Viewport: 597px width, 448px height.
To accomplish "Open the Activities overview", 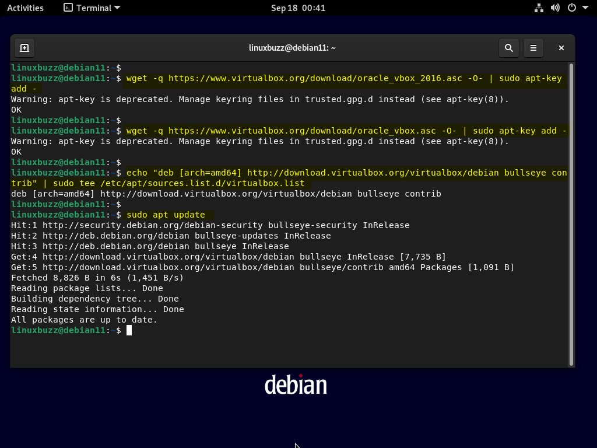I will click(x=25, y=8).
